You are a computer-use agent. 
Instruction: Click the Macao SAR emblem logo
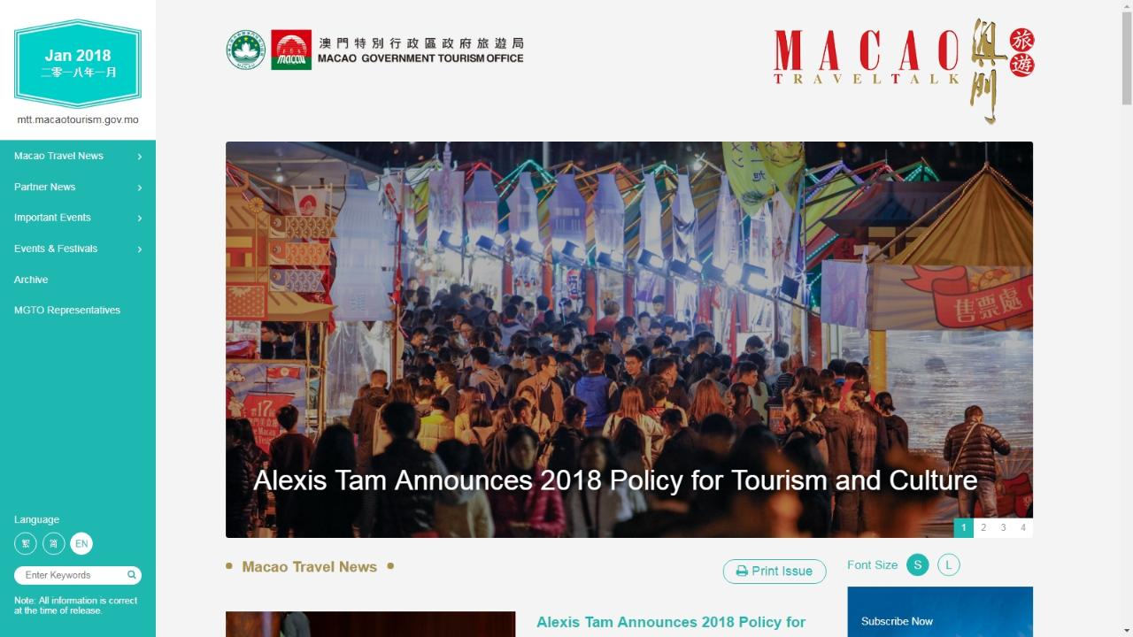click(246, 50)
